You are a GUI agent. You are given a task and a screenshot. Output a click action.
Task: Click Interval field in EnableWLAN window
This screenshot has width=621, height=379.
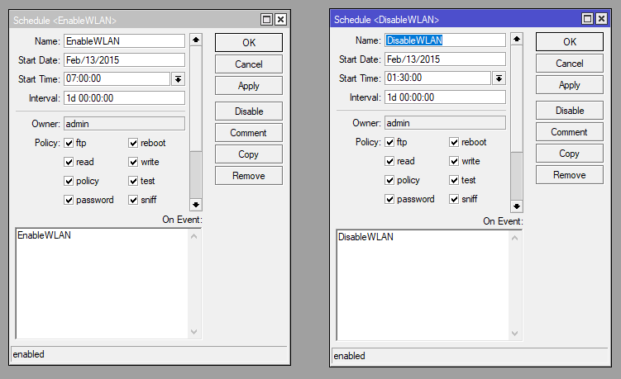click(124, 98)
